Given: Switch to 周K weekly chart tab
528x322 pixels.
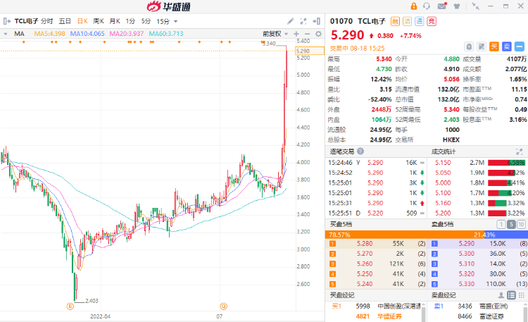Looking at the screenshot, I should (x=98, y=21).
